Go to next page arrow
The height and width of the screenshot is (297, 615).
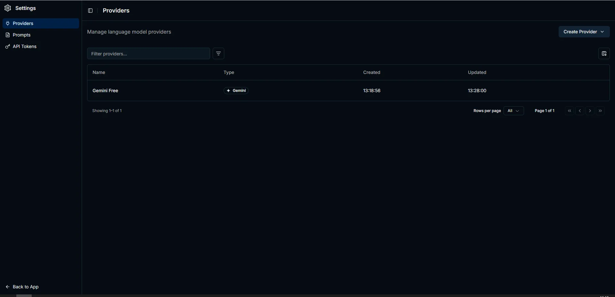point(590,111)
